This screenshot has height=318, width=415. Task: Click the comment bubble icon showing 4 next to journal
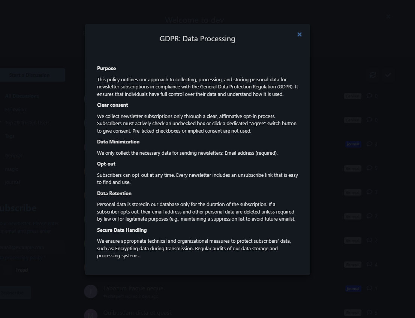tap(370, 144)
